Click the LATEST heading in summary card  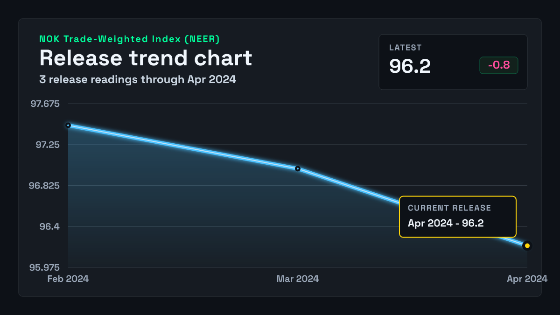tap(406, 48)
